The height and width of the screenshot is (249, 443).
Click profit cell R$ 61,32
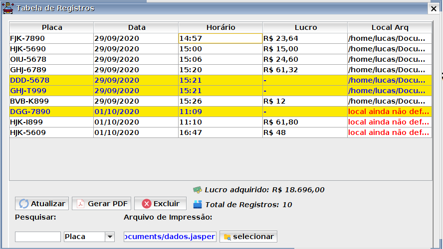pos(305,70)
